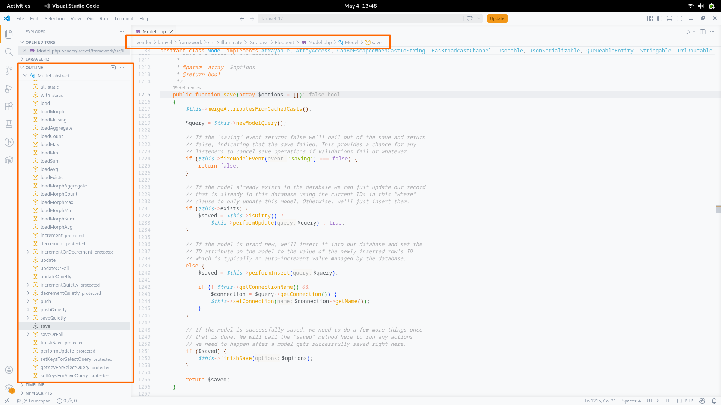
Task: Switch to the Model.php tab
Action: pos(154,32)
